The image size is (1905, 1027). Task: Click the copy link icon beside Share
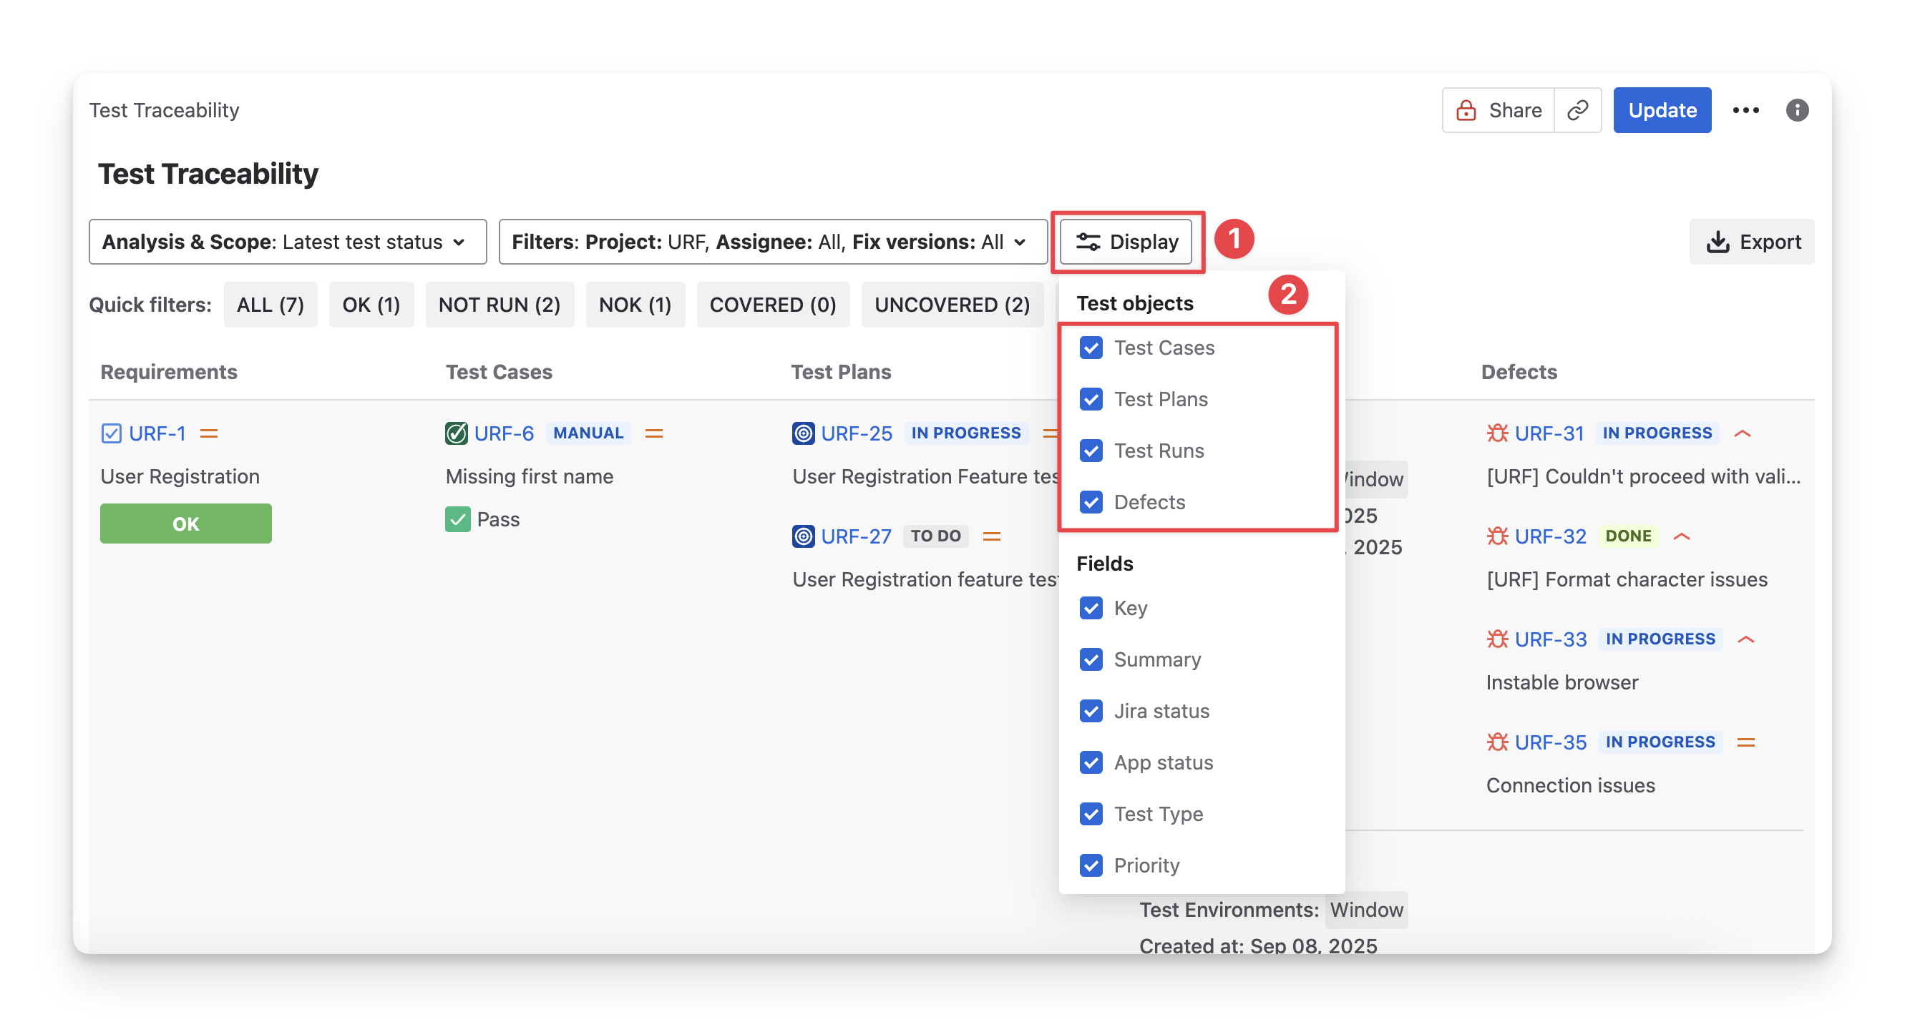(x=1577, y=110)
